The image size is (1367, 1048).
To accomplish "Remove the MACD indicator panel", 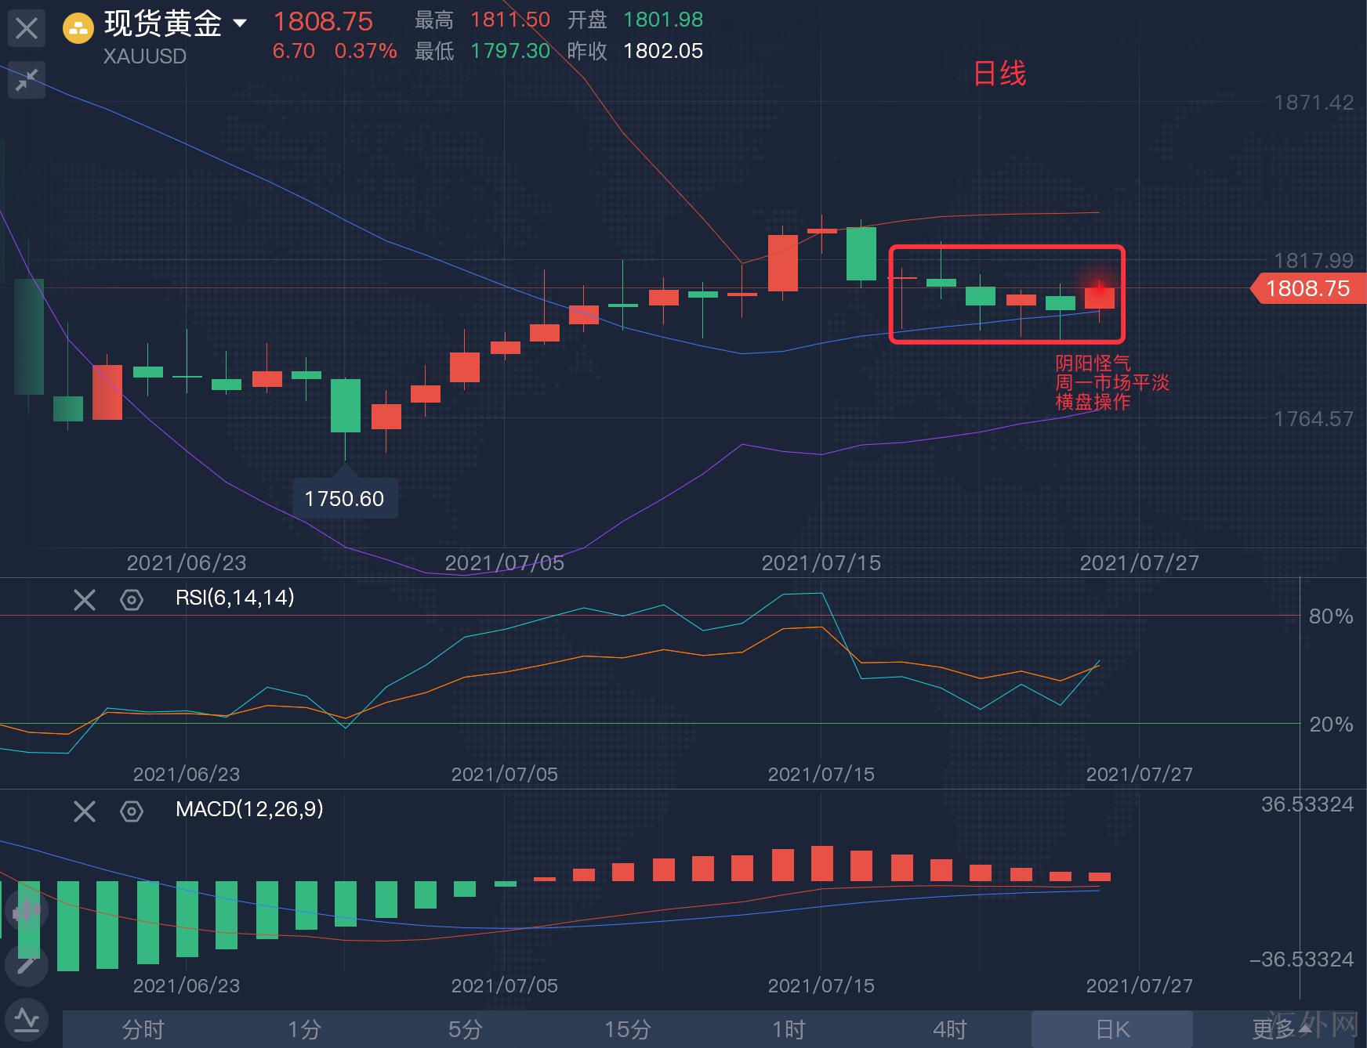I will coord(85,811).
